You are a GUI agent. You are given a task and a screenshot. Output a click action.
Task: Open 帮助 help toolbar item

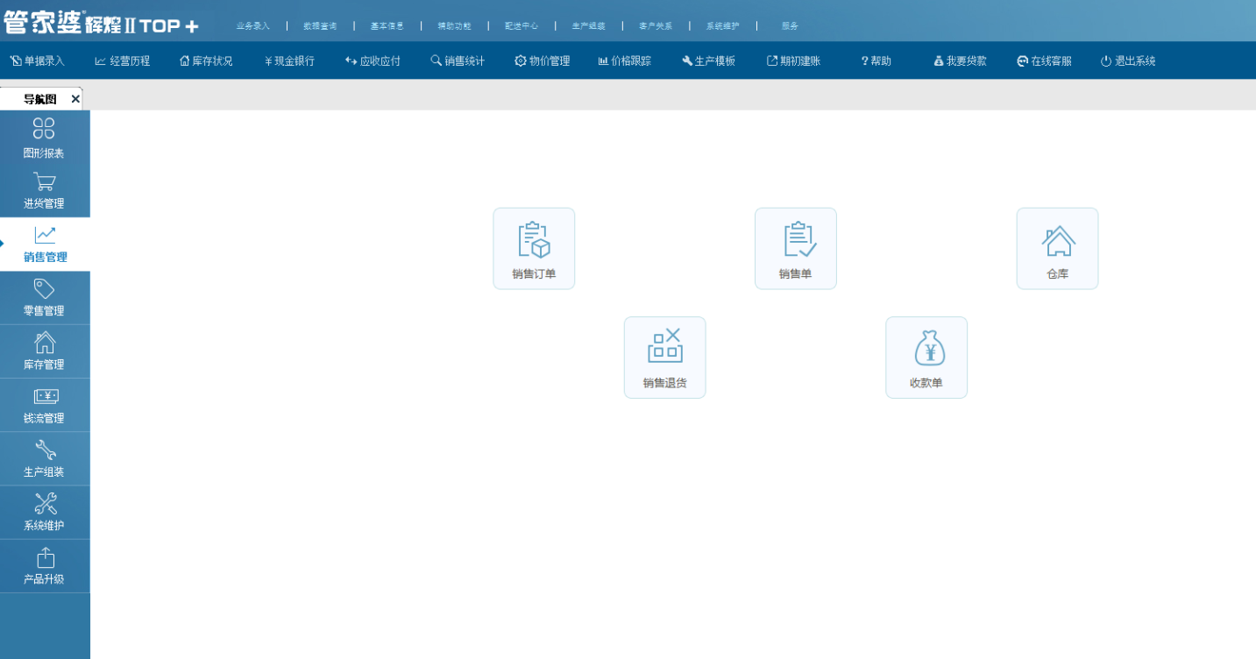pyautogui.click(x=876, y=61)
